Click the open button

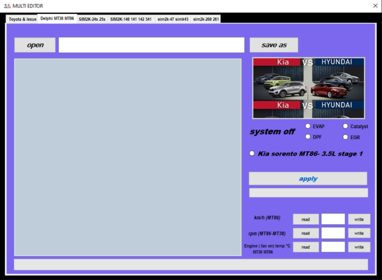click(x=35, y=45)
